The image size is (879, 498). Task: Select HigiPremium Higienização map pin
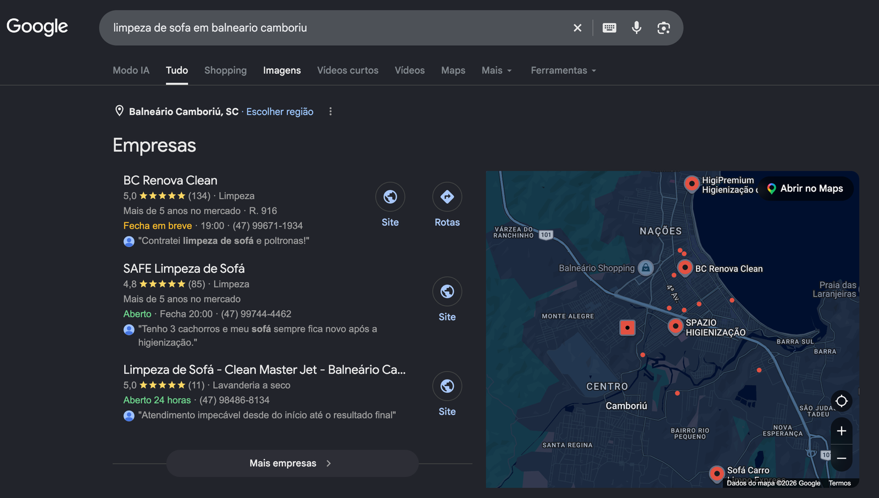pos(692,183)
